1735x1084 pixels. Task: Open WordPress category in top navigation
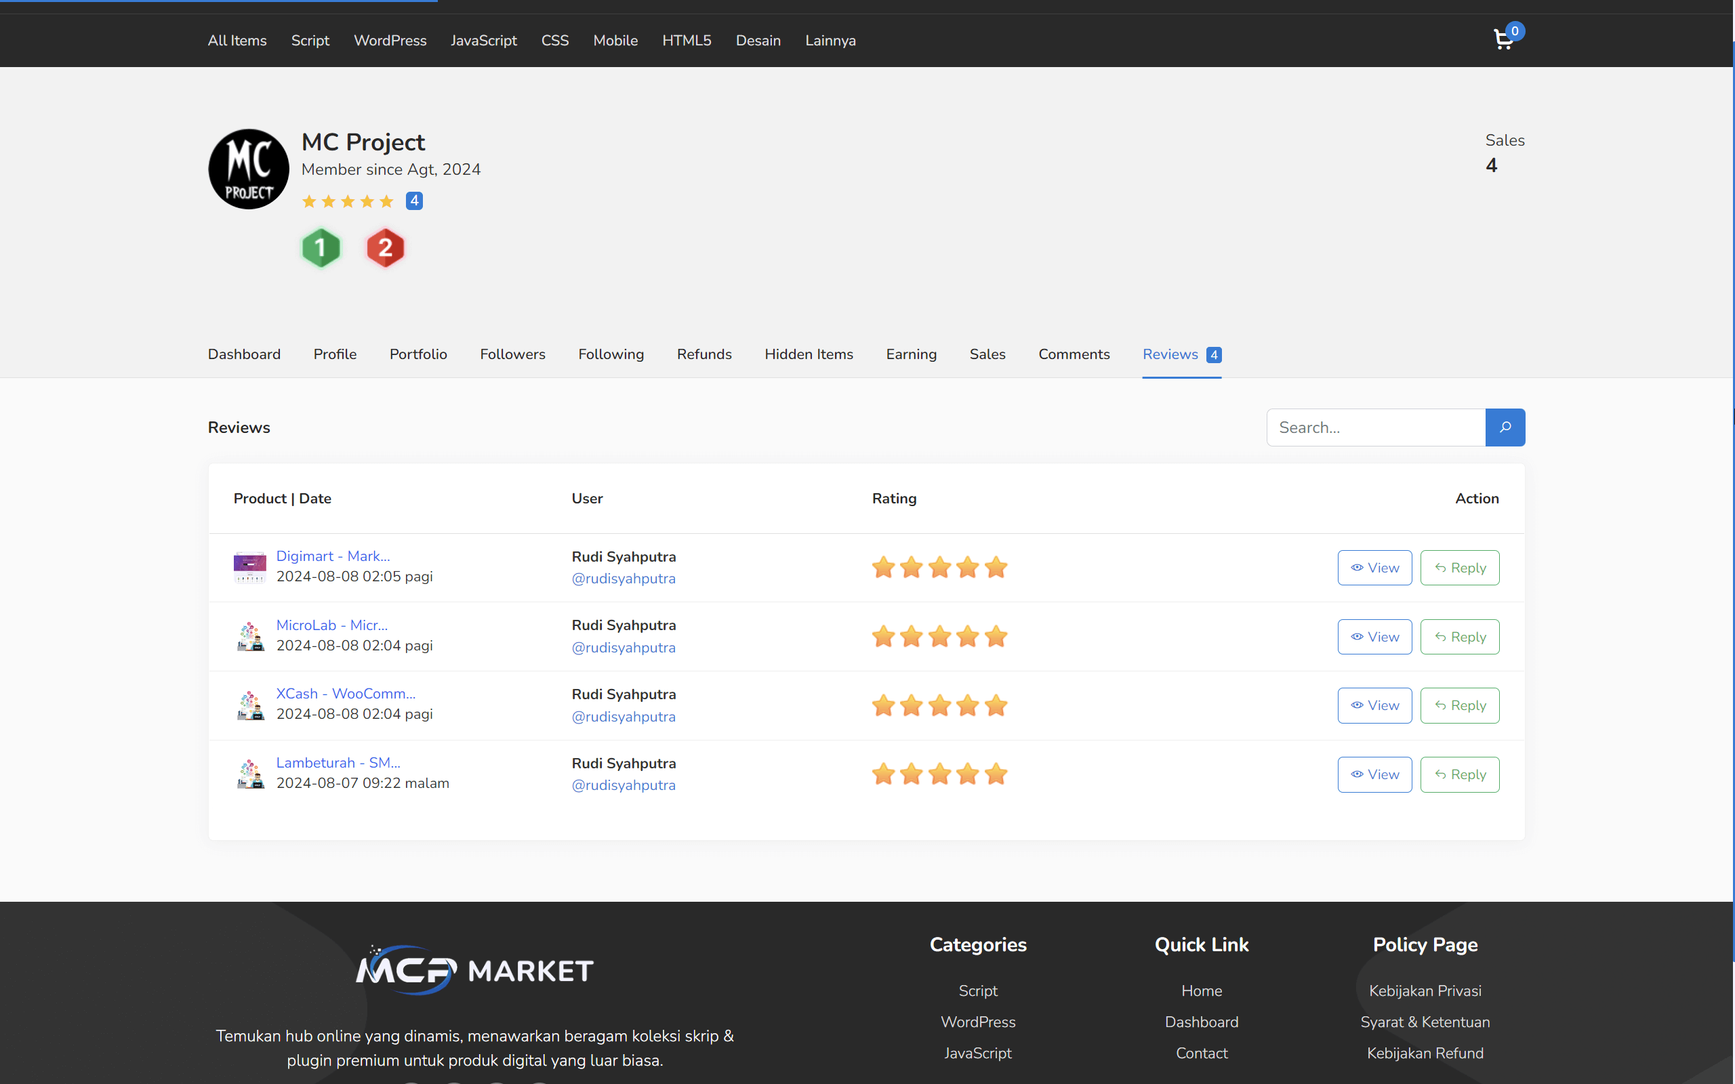[390, 40]
